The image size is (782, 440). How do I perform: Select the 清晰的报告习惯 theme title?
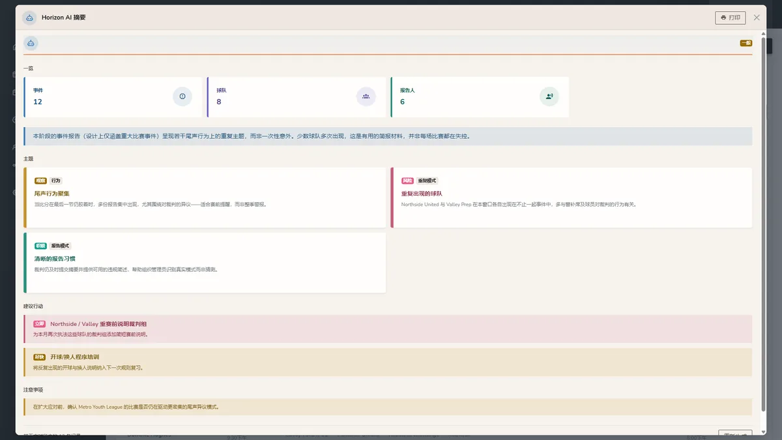pyautogui.click(x=55, y=259)
